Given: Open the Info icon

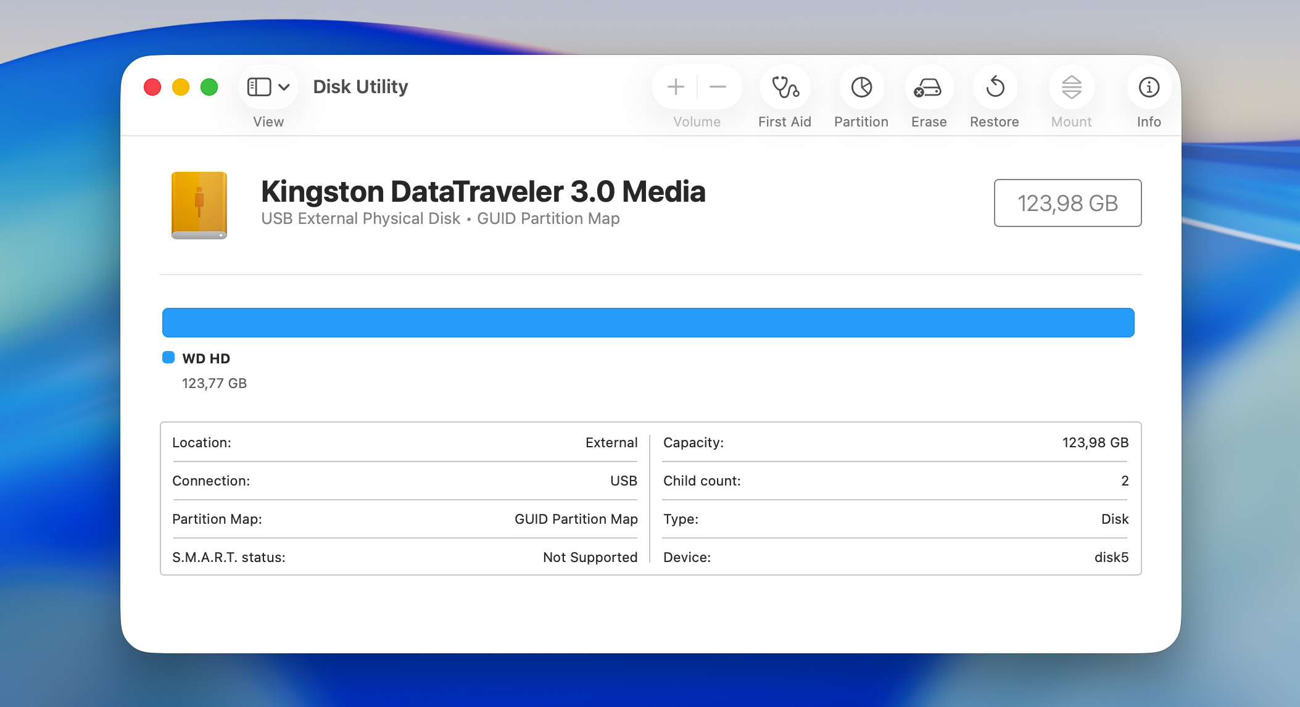Looking at the screenshot, I should pos(1149,87).
